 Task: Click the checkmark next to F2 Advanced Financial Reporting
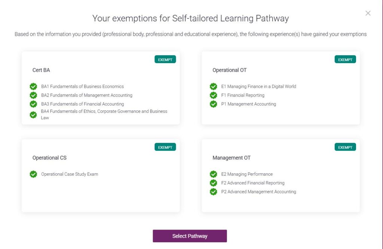(x=214, y=183)
